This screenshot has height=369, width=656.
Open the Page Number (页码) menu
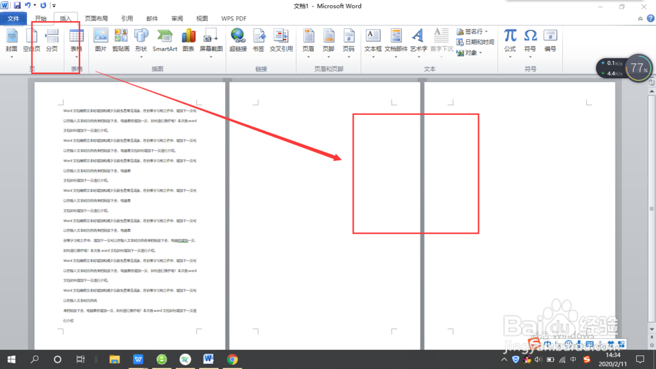[x=348, y=41]
